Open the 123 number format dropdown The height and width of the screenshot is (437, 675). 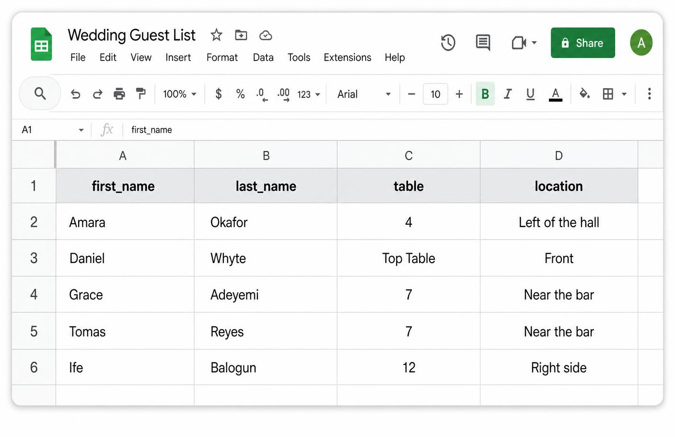(x=309, y=94)
